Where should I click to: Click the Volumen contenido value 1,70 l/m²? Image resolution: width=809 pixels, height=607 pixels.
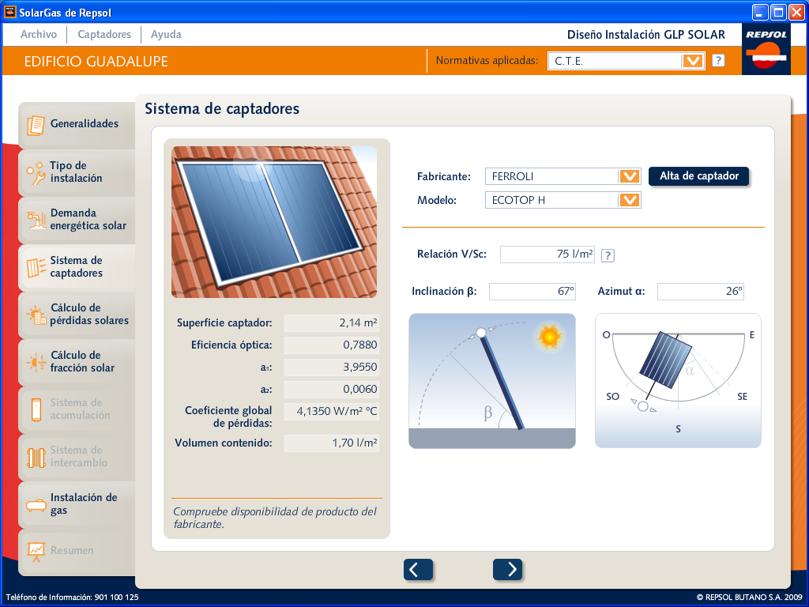(x=332, y=443)
